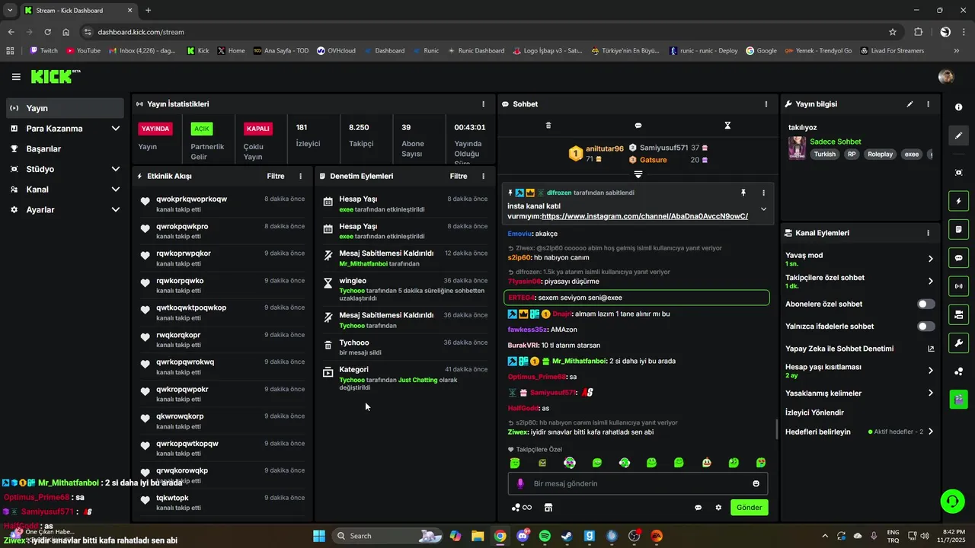The width and height of the screenshot is (975, 548).
Task: Open Denetim Eylemleri three-dot menu
Action: coord(483,177)
